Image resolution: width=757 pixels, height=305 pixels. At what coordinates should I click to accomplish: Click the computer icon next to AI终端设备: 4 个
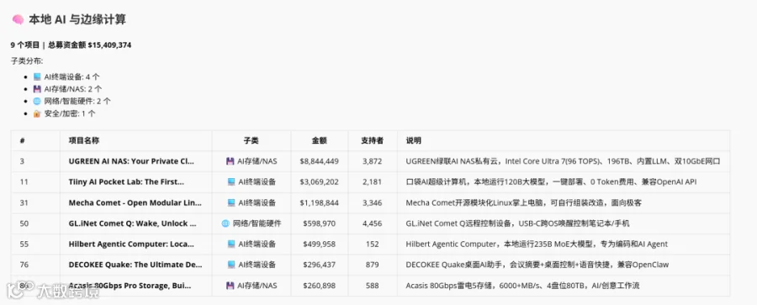(x=37, y=76)
